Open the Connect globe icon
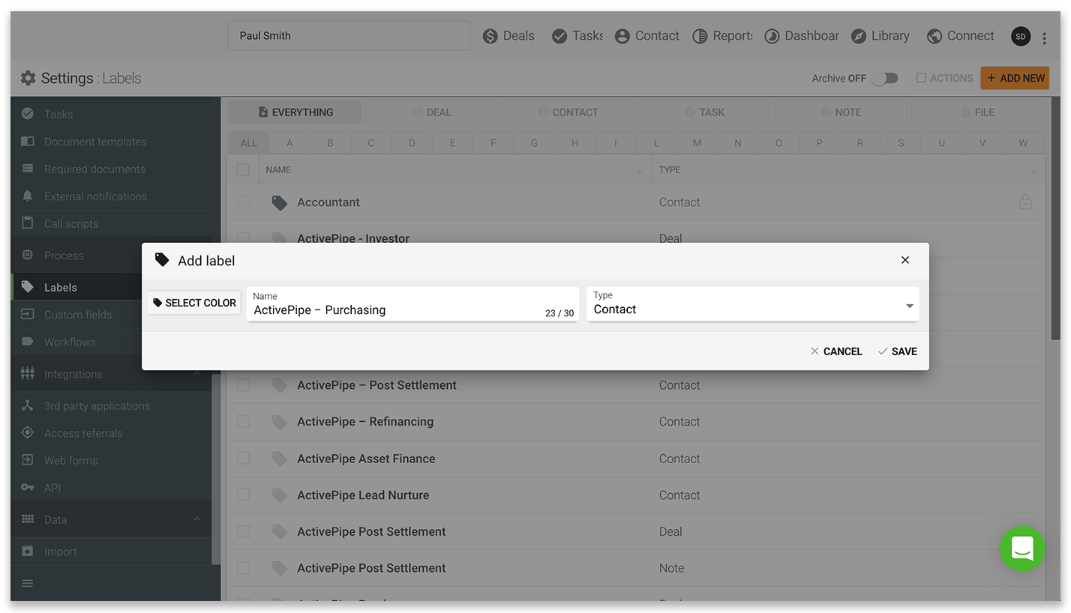Image resolution: width=1071 pixels, height=613 pixels. (x=934, y=36)
